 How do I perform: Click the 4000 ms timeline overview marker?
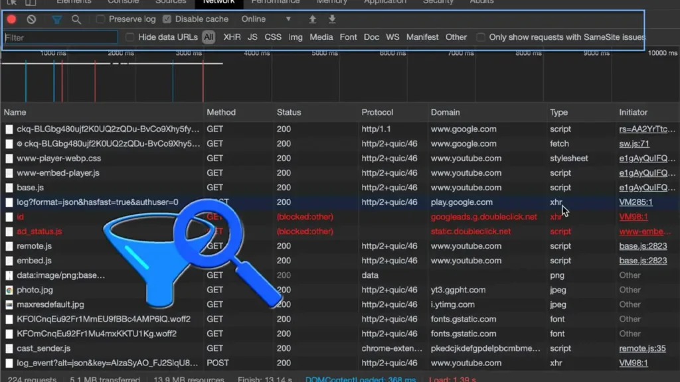coord(257,53)
